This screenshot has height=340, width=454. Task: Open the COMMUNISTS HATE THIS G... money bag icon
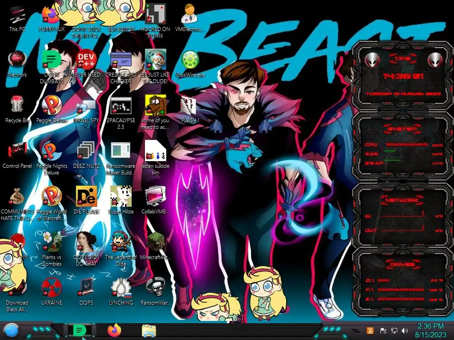(x=17, y=197)
